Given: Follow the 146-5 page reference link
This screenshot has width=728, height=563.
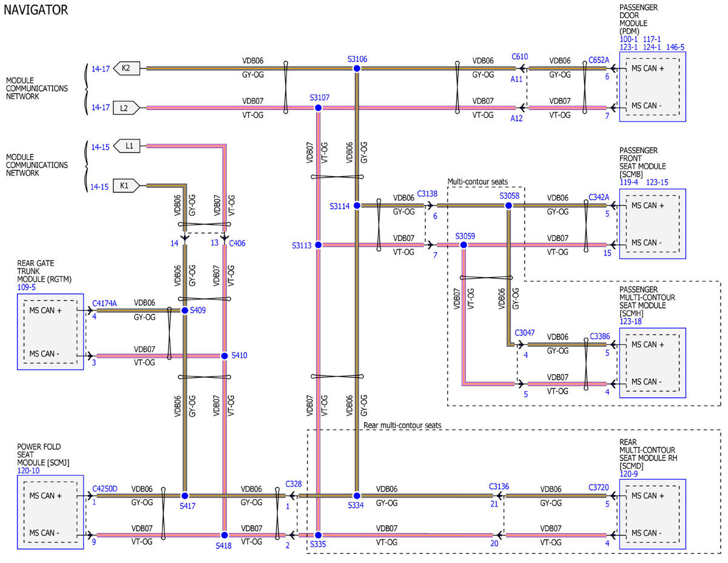Looking at the screenshot, I should (676, 47).
